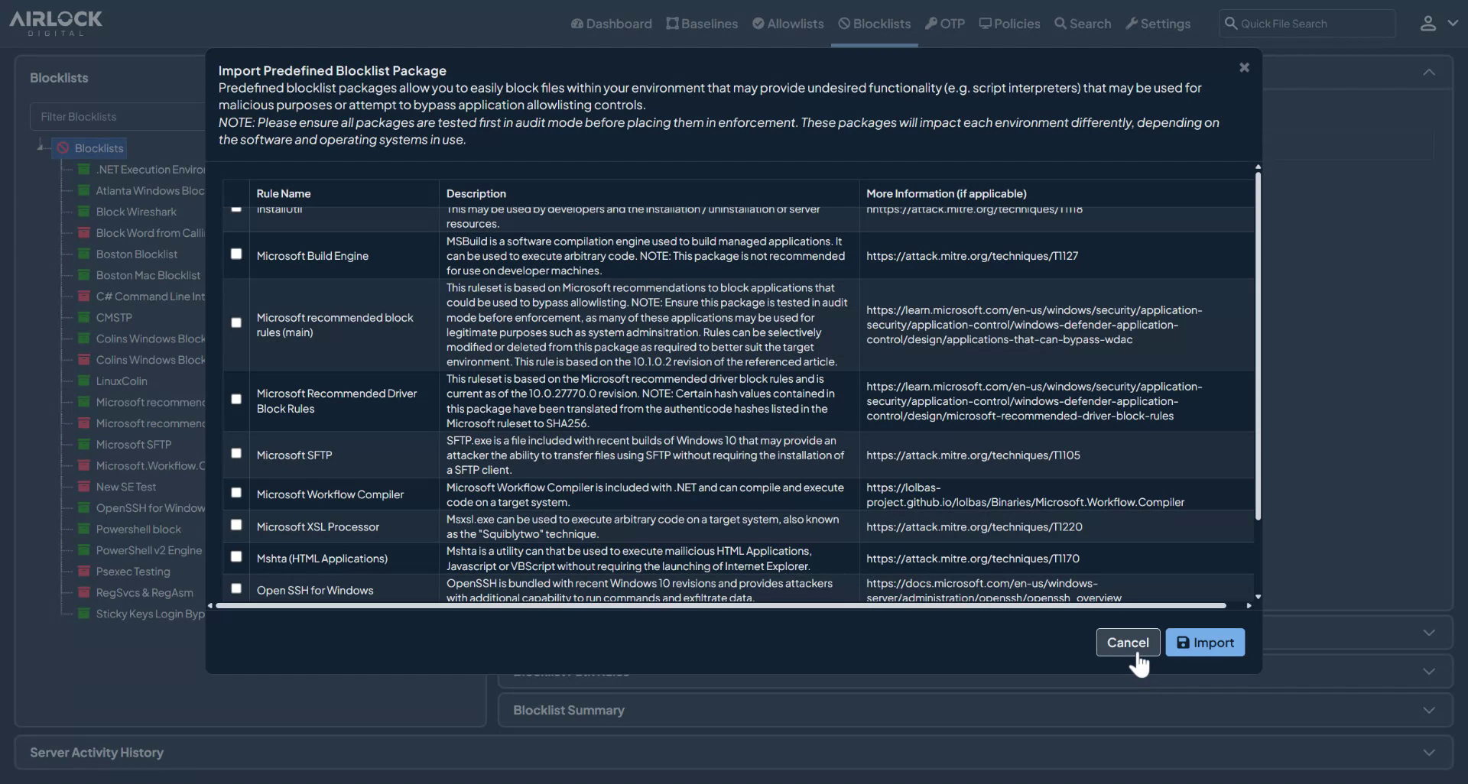Navigate to the Search section
Screen dimensions: 1468x784
(1083, 24)
